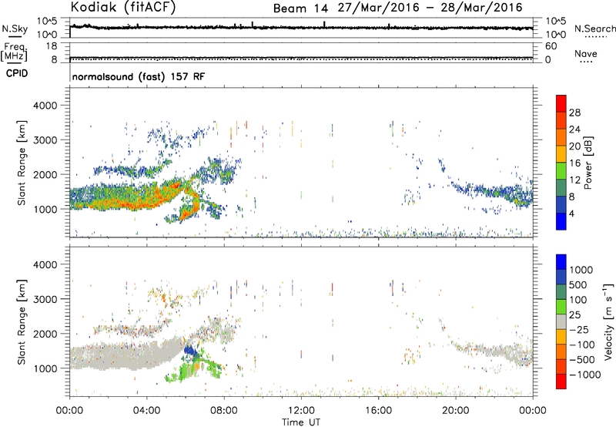Click the 12:00 time tick label
This screenshot has height=427, width=616.
tap(301, 411)
